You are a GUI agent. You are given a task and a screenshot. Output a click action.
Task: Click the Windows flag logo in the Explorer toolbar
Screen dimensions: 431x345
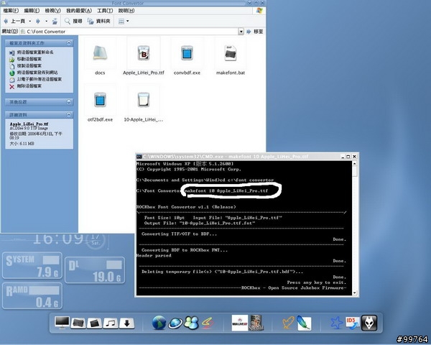pos(259,11)
